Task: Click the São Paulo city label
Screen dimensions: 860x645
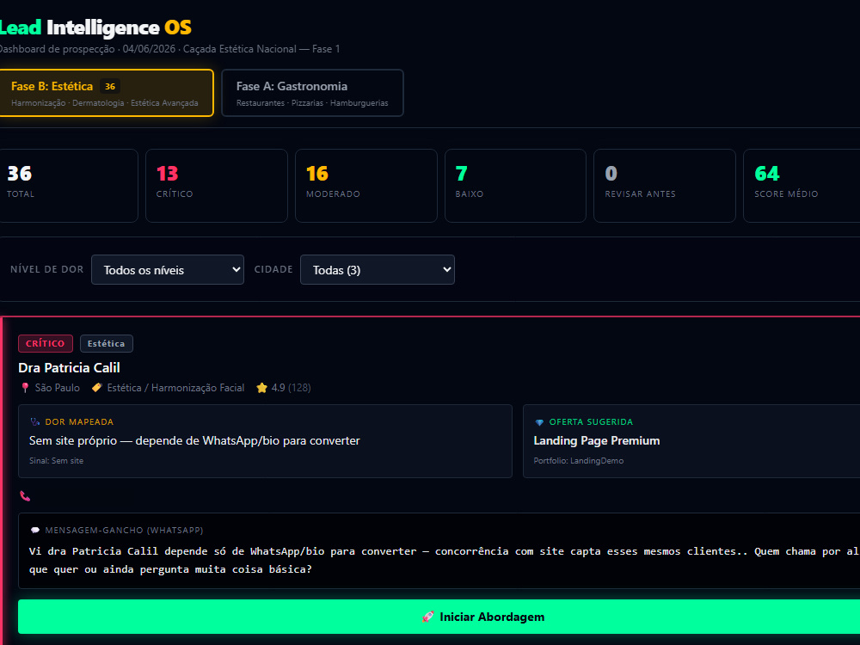Action: (x=58, y=388)
